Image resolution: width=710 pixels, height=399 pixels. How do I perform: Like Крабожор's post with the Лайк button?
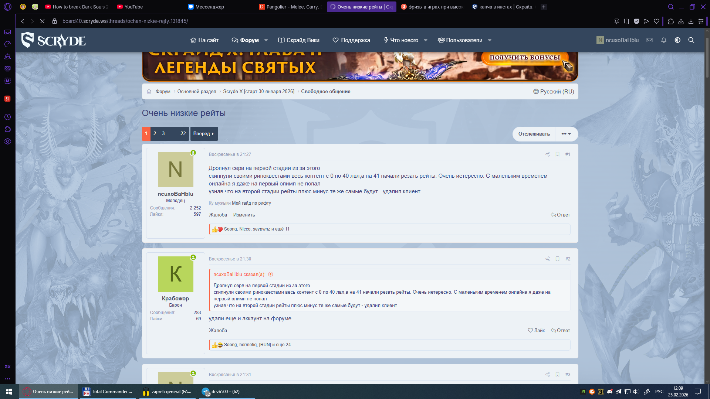click(x=536, y=331)
